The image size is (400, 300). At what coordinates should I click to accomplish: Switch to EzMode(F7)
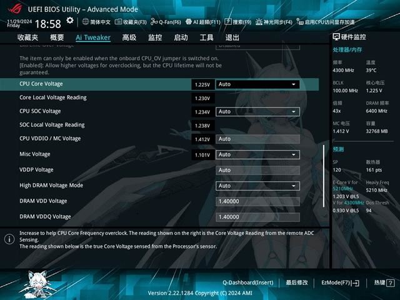click(340, 282)
